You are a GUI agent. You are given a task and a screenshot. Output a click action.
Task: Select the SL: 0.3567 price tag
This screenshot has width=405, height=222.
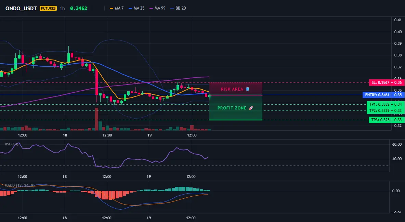pyautogui.click(x=380, y=83)
